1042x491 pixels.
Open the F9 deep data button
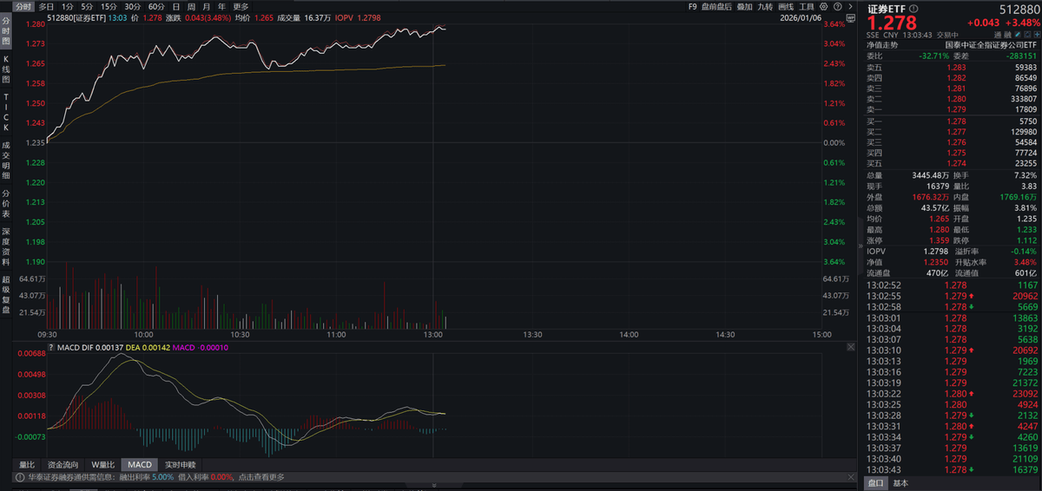click(x=692, y=6)
